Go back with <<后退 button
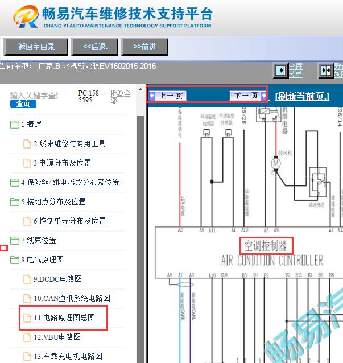 (94, 47)
